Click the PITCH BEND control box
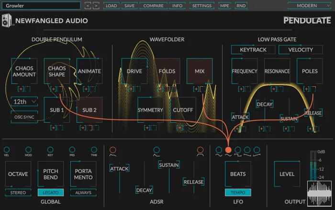 pyautogui.click(x=51, y=174)
